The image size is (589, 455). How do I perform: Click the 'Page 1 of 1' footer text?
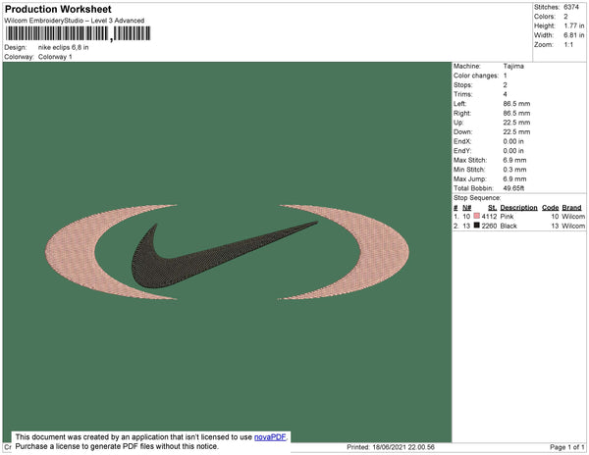pos(567,447)
